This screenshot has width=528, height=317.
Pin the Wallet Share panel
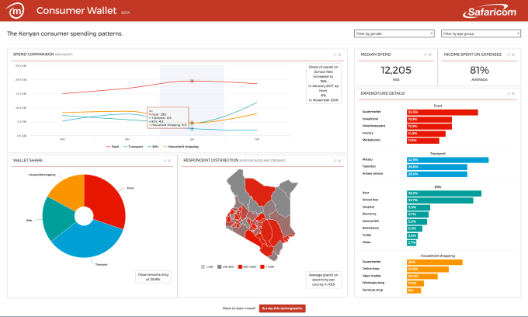(x=164, y=161)
